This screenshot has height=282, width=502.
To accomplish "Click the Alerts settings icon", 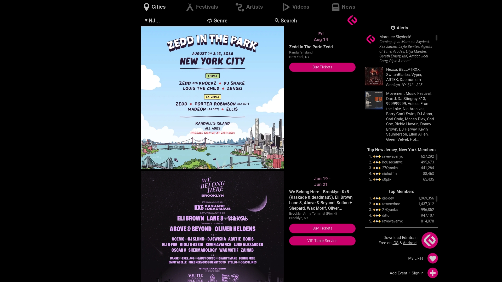I will pyautogui.click(x=393, y=28).
